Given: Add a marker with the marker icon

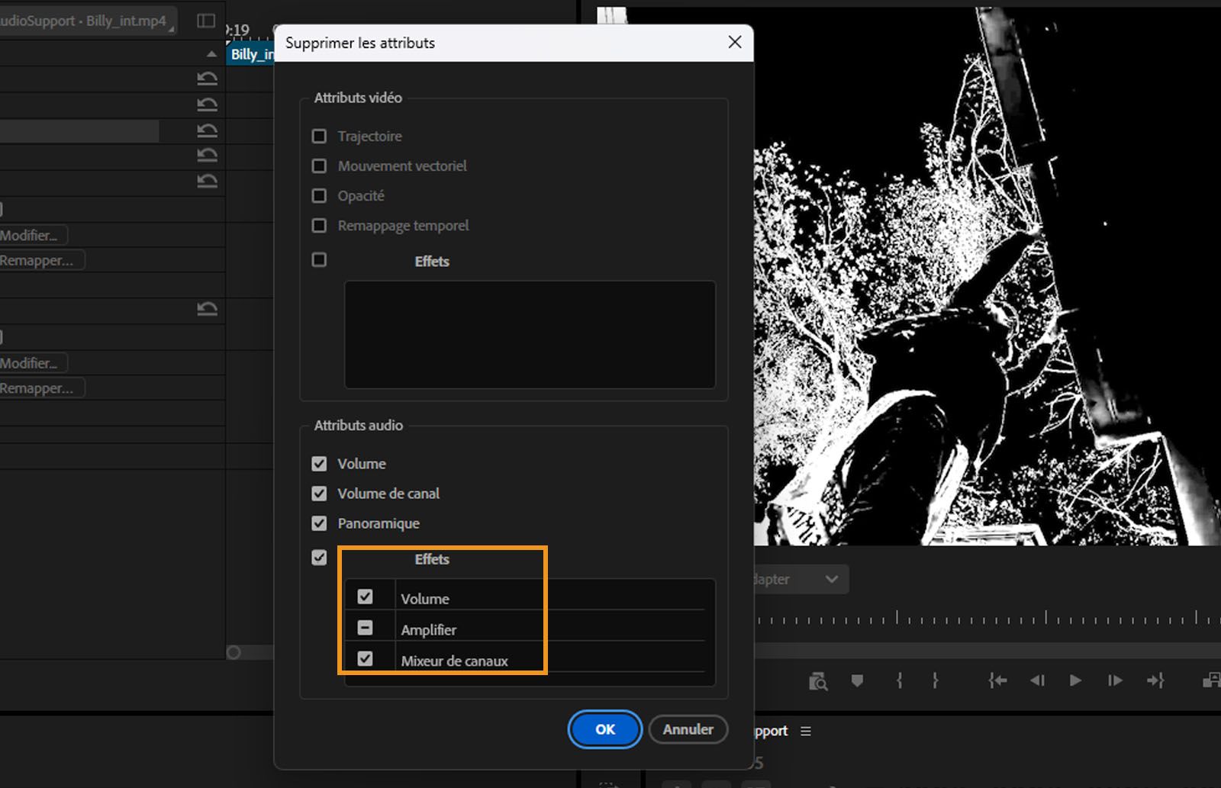Looking at the screenshot, I should (857, 680).
